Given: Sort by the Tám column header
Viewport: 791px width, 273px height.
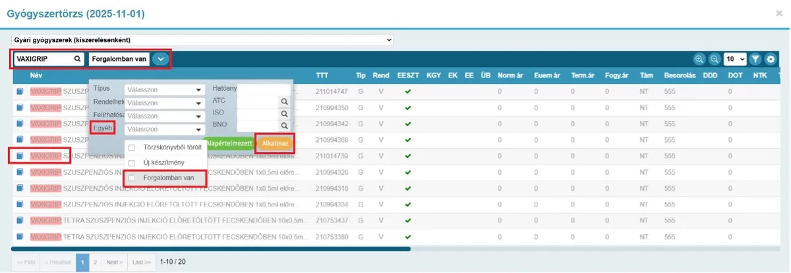Looking at the screenshot, I should click(646, 75).
